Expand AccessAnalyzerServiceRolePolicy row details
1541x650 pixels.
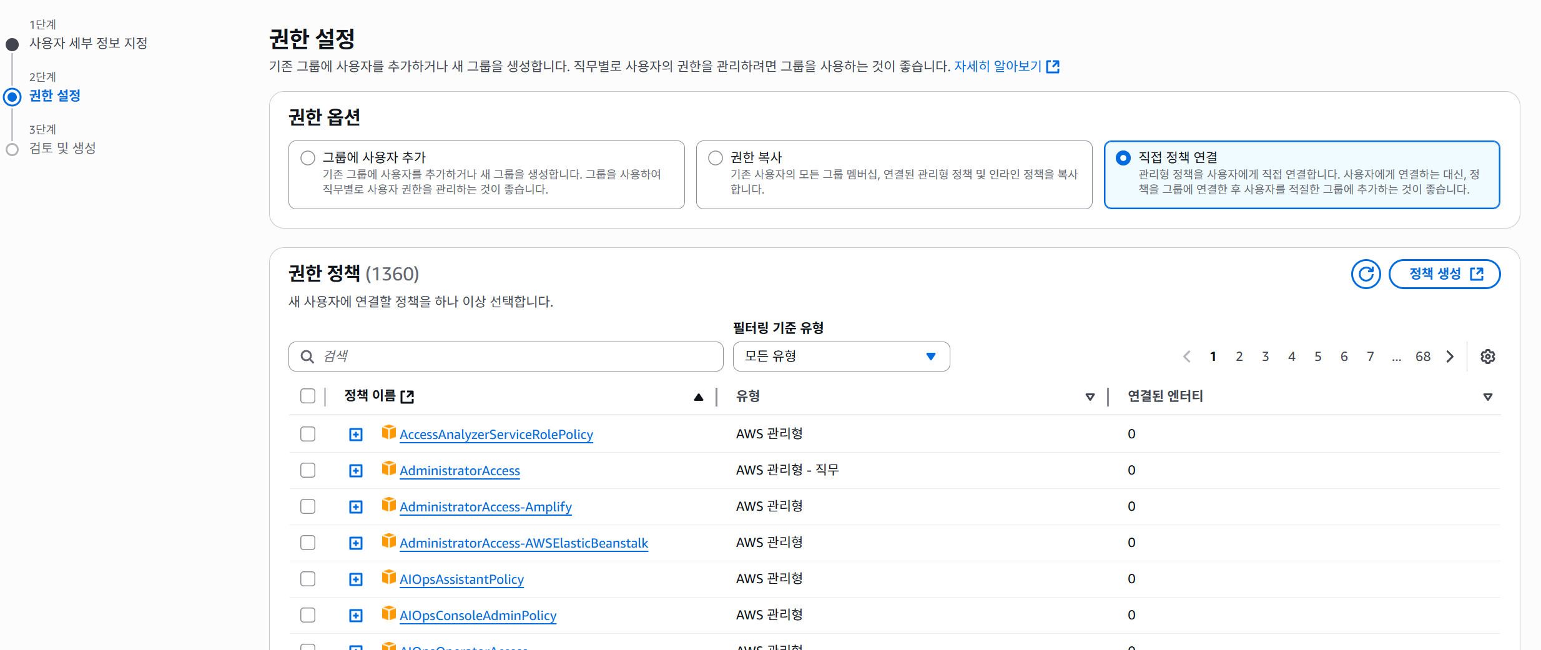[x=356, y=435]
